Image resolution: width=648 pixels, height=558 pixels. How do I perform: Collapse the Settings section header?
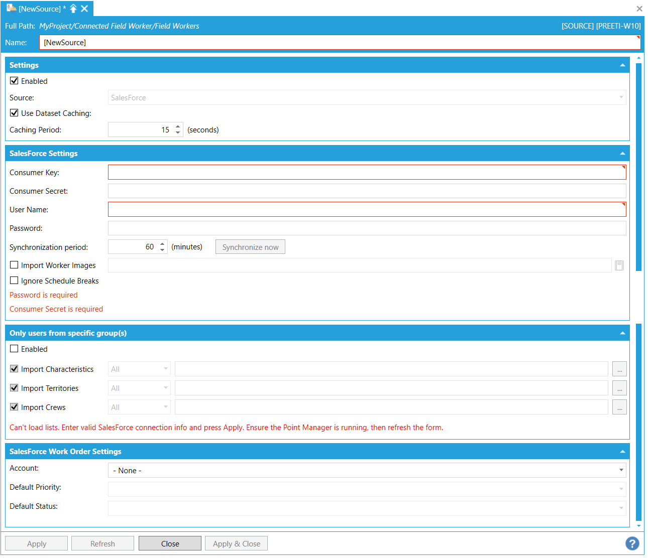click(x=622, y=65)
